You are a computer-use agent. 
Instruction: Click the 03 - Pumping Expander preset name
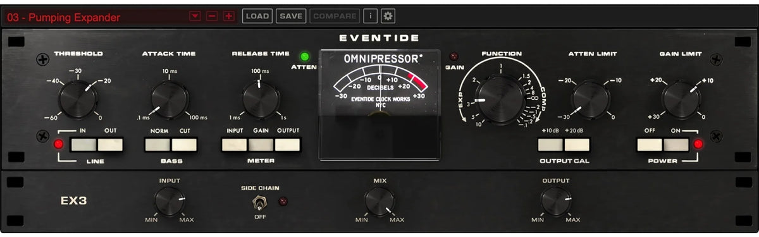pos(63,18)
